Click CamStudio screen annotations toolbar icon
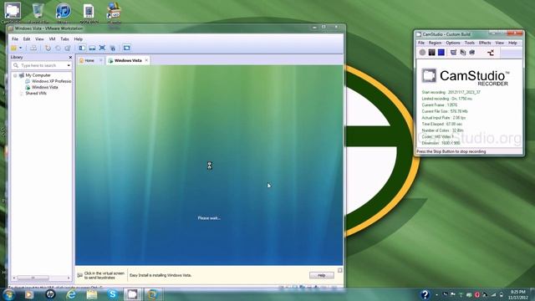 462,52
